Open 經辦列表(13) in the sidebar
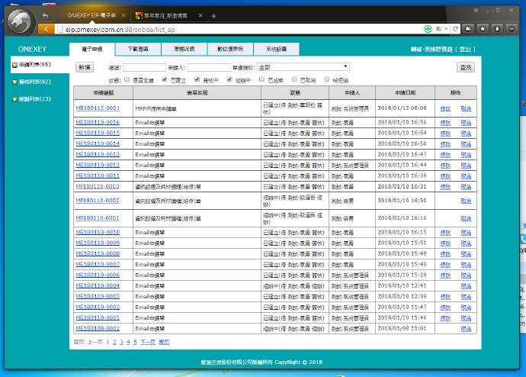526x377 pixels. click(x=35, y=98)
